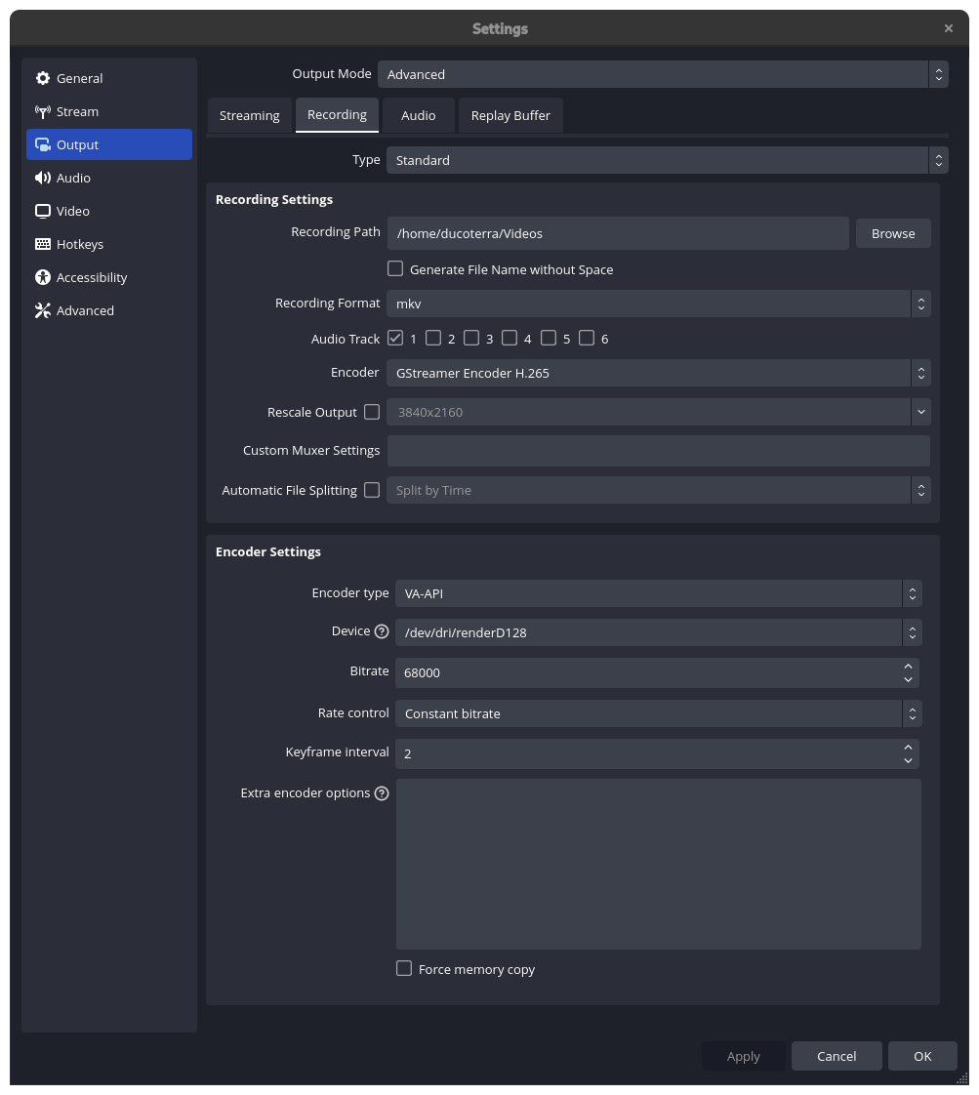Click the Browse button
Image resolution: width=979 pixels, height=1095 pixels.
[x=892, y=233]
